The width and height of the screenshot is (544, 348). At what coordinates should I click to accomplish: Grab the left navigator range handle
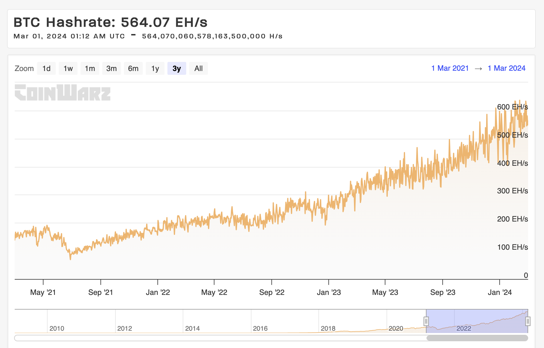[x=426, y=321]
